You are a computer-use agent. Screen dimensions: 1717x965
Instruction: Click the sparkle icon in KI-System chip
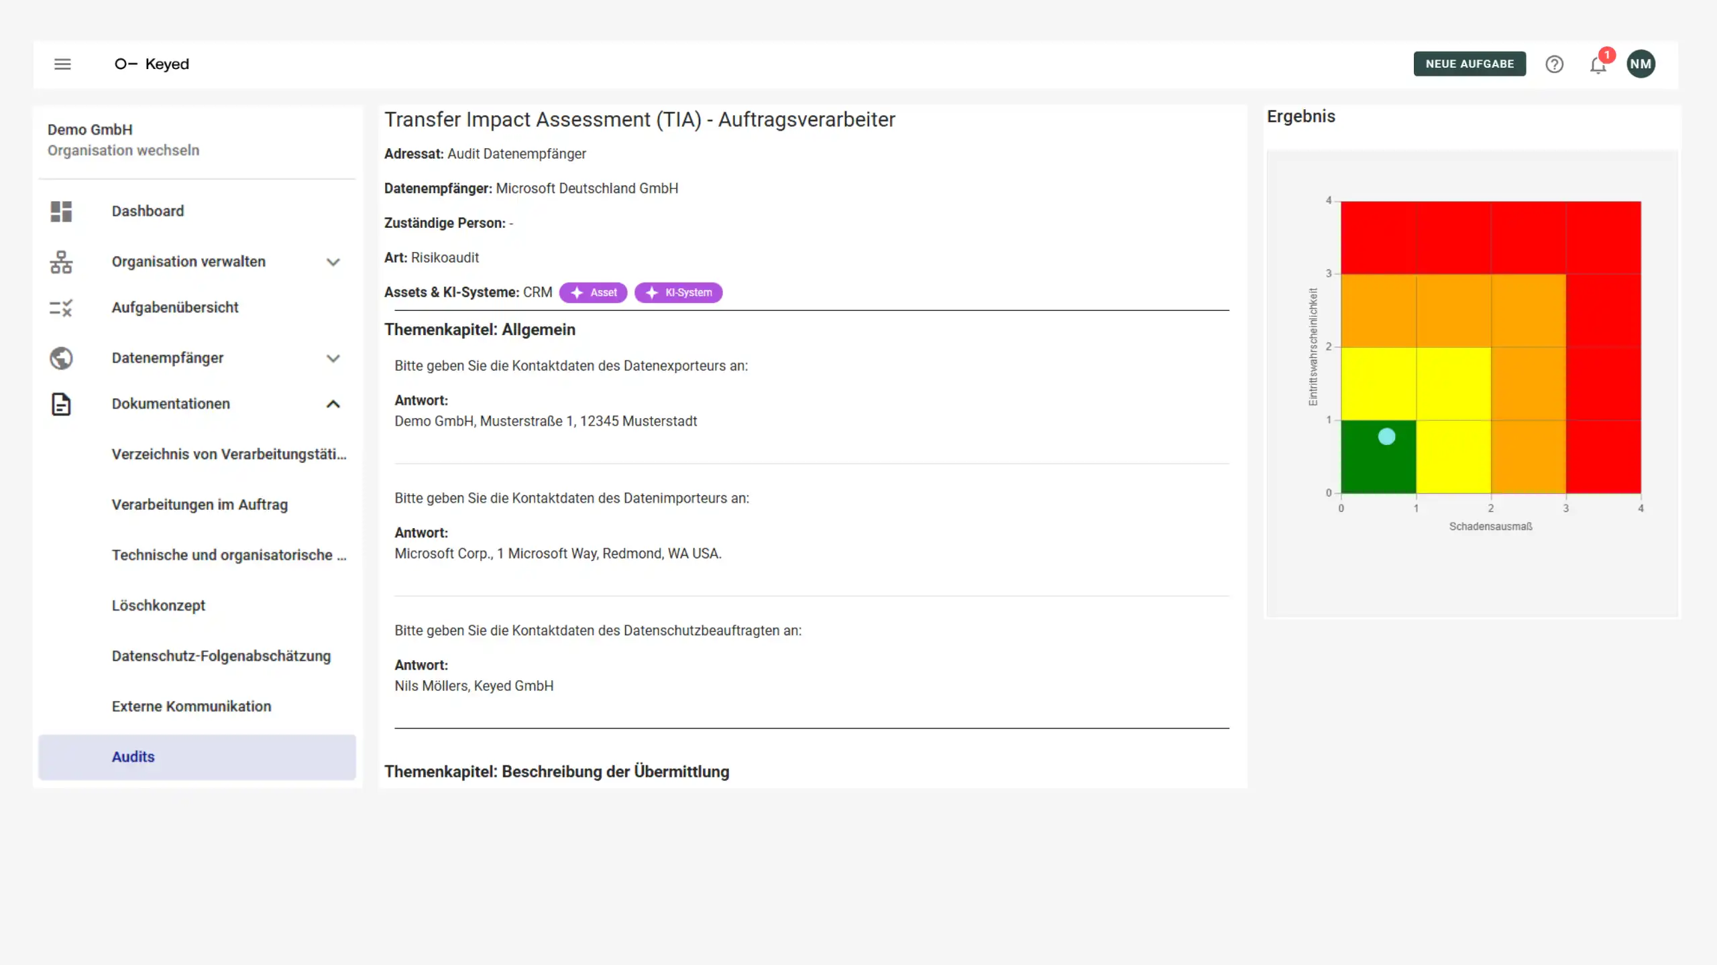pyautogui.click(x=652, y=293)
